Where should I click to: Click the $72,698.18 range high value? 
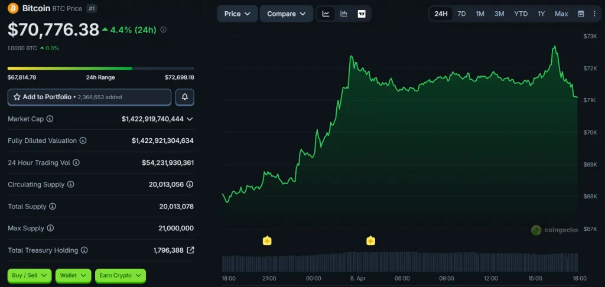180,77
